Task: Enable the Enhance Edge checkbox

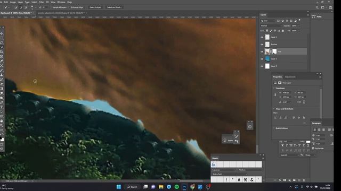Action: tap(70, 7)
